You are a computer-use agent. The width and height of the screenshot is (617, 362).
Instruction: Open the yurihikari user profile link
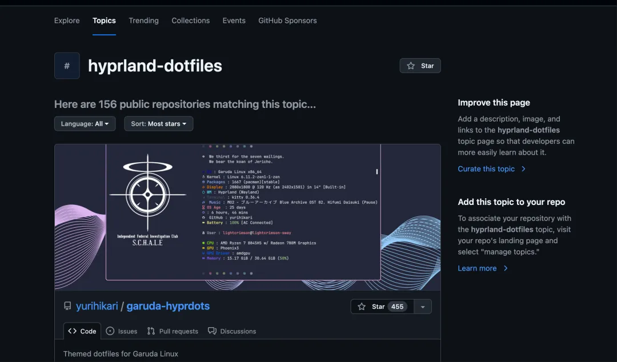97,306
